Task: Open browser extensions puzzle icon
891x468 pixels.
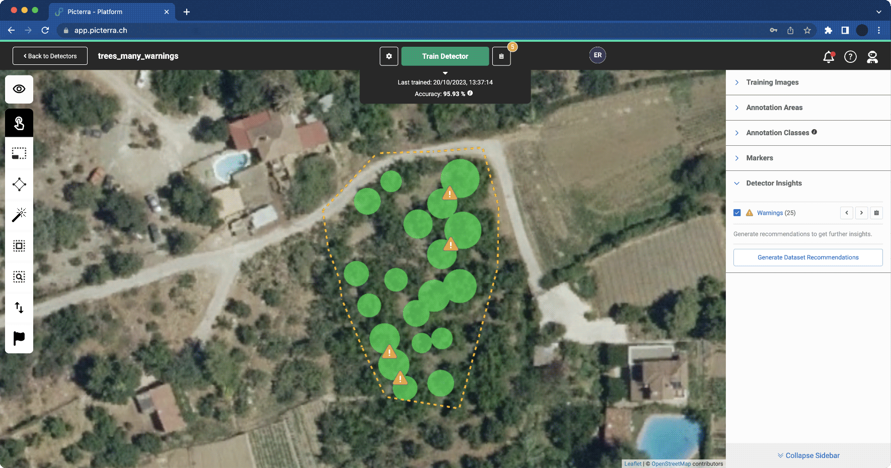Action: tap(828, 30)
